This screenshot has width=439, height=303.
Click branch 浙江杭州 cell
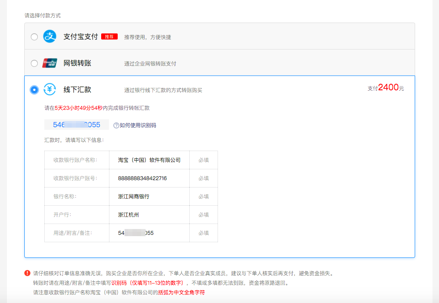pos(149,214)
